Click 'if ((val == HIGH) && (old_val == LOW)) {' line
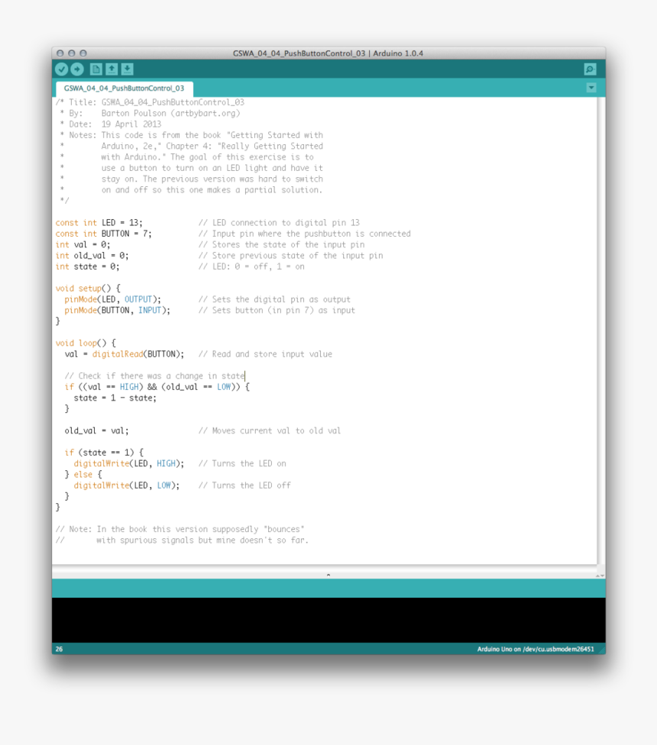This screenshot has width=657, height=745. (157, 387)
